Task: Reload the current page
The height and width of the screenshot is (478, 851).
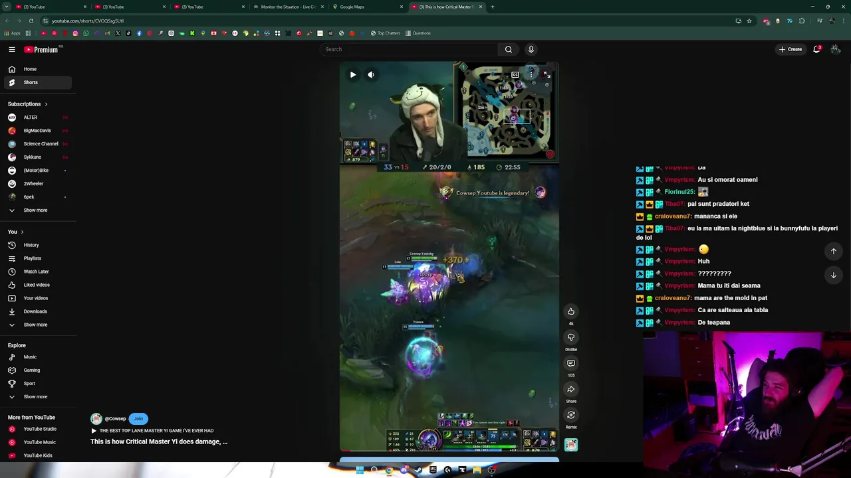Action: tap(31, 21)
